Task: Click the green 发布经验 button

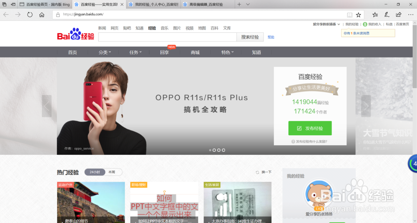Action: 310,128
